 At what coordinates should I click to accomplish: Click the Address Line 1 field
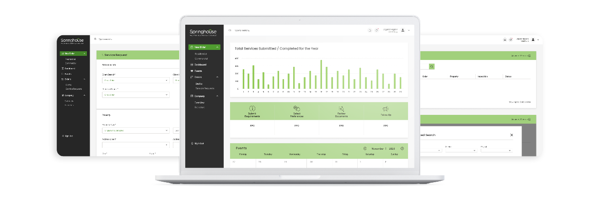point(135,145)
